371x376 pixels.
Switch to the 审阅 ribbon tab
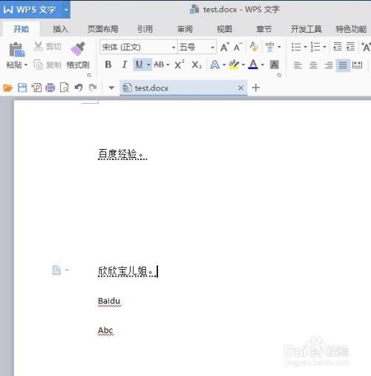coord(185,29)
